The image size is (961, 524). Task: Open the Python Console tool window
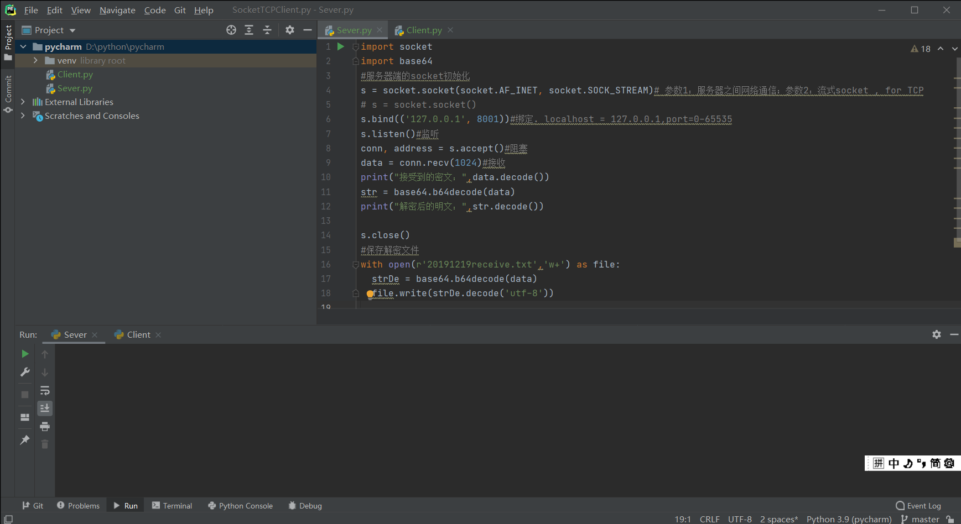point(240,505)
